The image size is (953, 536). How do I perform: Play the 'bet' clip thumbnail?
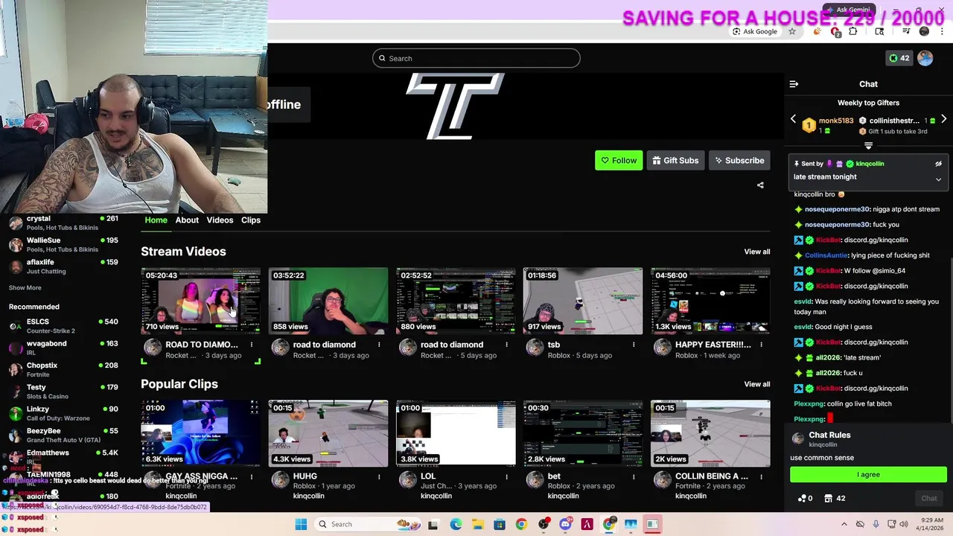pyautogui.click(x=583, y=433)
